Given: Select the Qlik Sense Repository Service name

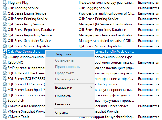Looking at the screenshot, I should (30, 35).
